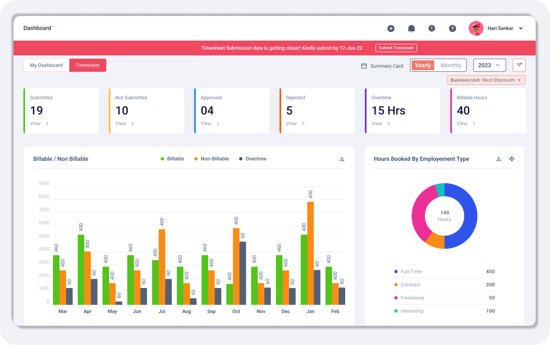Expand the Hari Sankar user menu
Image resolution: width=550 pixels, height=345 pixels.
coord(521,28)
